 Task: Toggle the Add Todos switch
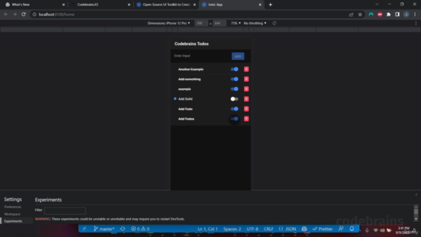[234, 118]
